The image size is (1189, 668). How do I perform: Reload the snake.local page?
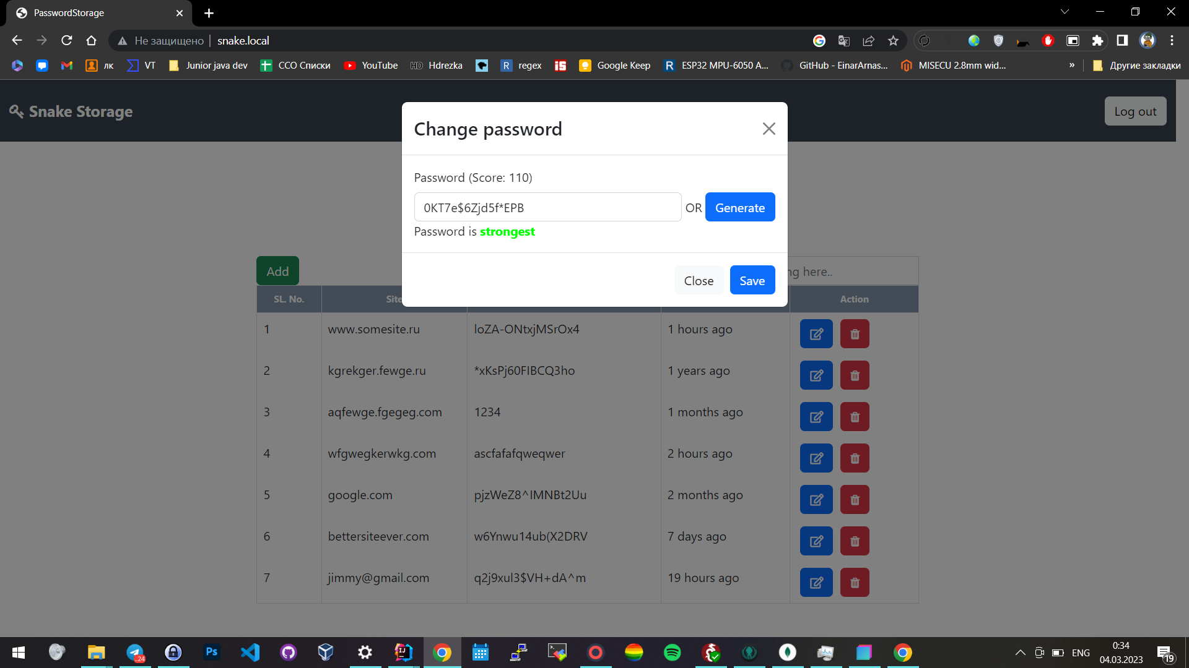coord(67,41)
